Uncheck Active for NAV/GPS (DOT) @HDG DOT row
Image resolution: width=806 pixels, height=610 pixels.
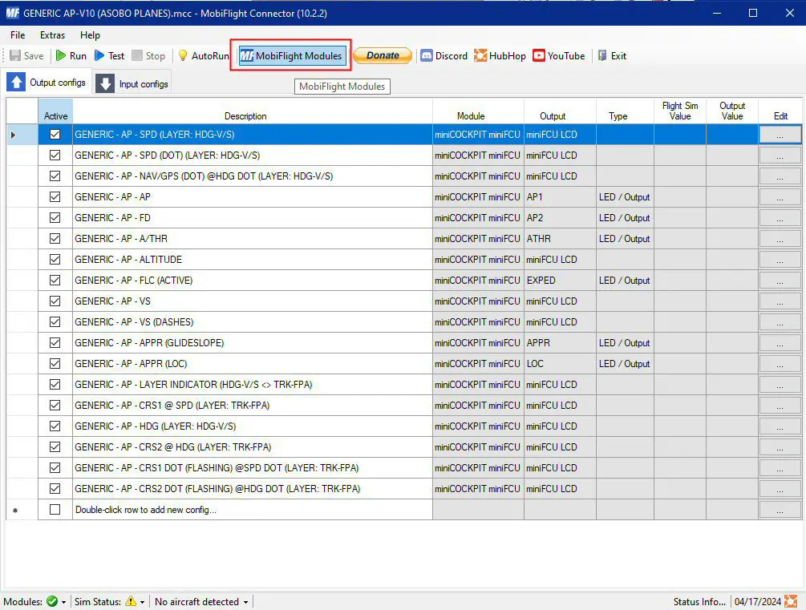(55, 176)
